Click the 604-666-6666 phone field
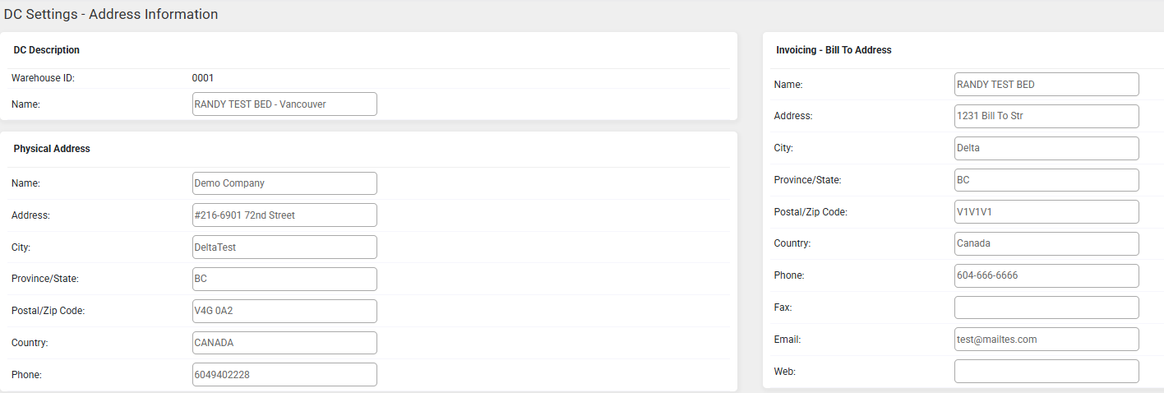Viewport: 1164px width, 393px height. (x=1046, y=275)
